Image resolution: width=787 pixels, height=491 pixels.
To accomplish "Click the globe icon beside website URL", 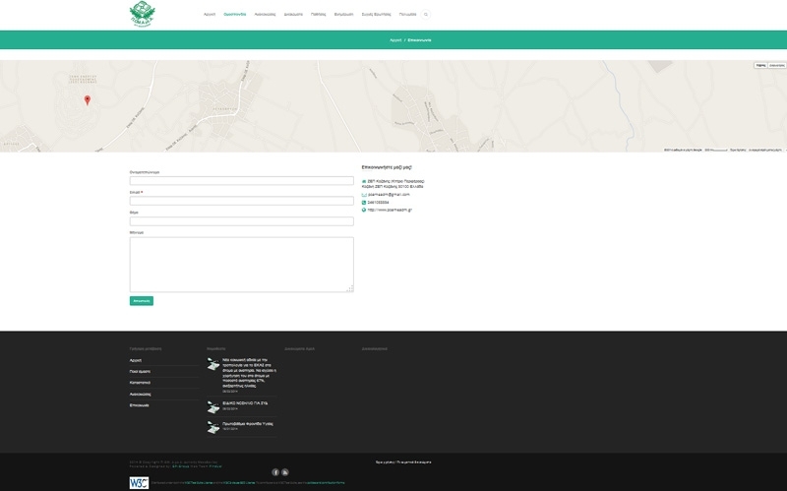I will (364, 210).
